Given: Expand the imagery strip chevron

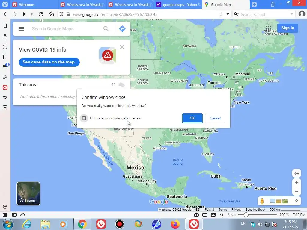Looking at the screenshot, I should tap(297, 201).
